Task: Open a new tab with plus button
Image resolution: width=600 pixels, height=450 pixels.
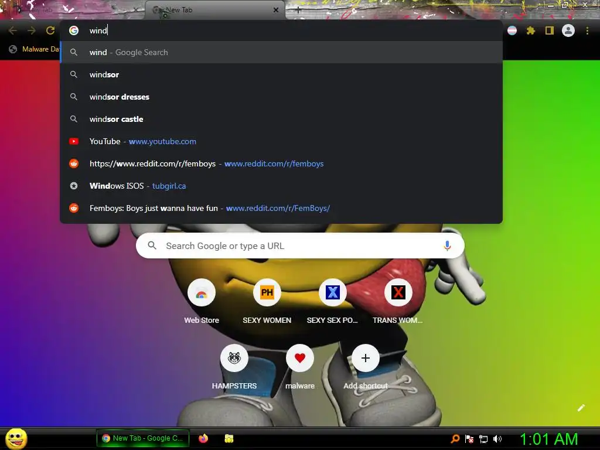Action: point(298,10)
